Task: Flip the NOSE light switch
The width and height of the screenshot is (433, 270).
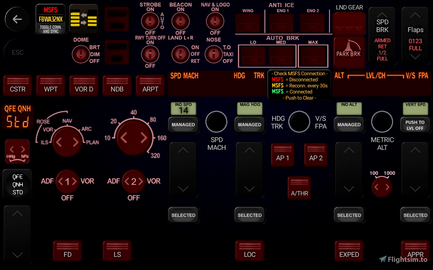Action: click(x=214, y=54)
